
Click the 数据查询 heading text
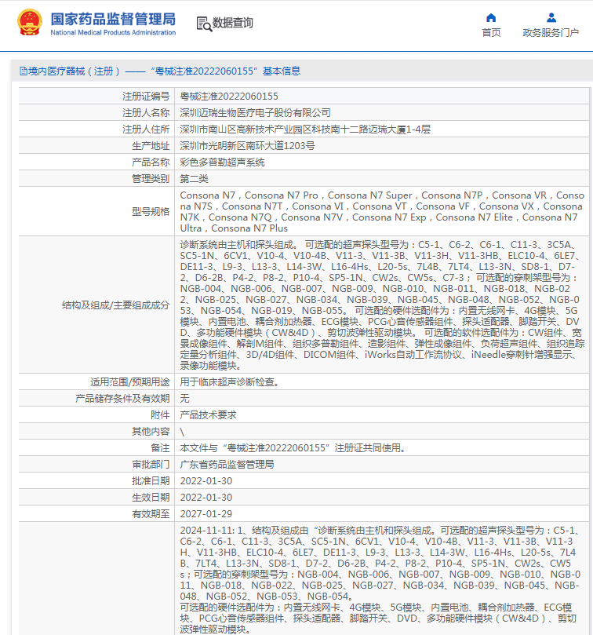point(233,23)
